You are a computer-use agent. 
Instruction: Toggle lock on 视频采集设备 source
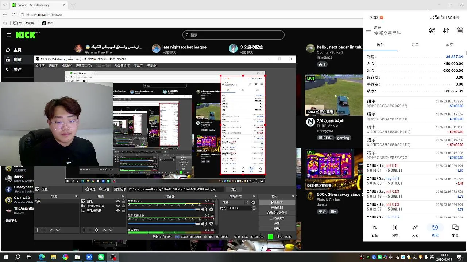point(123,206)
